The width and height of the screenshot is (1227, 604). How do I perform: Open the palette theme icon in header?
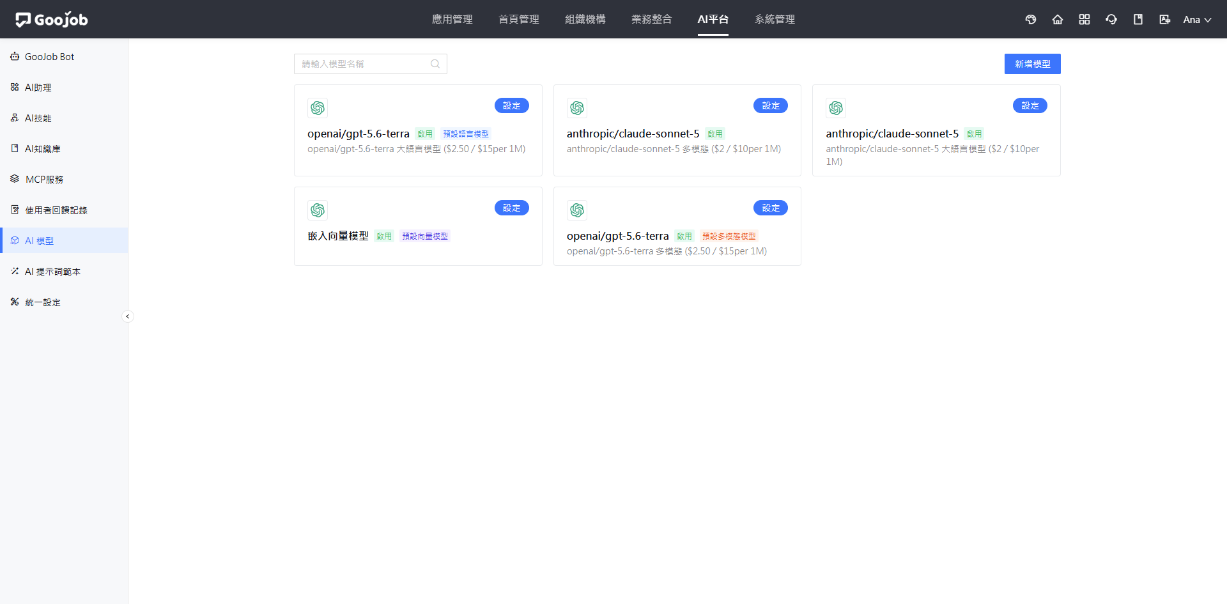tap(1031, 19)
